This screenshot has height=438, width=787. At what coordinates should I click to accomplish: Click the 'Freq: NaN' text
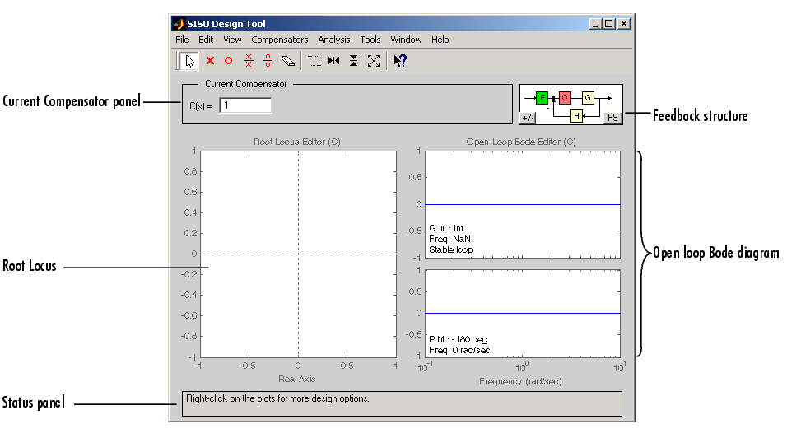pyautogui.click(x=449, y=239)
